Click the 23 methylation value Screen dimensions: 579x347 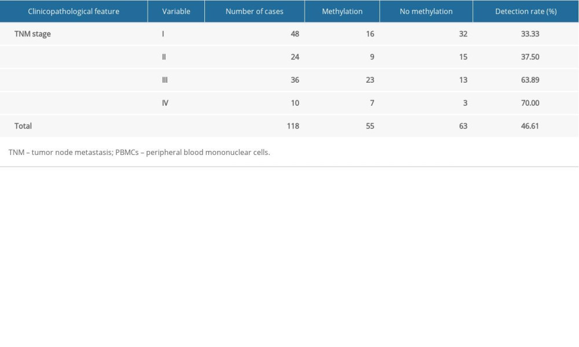click(x=370, y=80)
